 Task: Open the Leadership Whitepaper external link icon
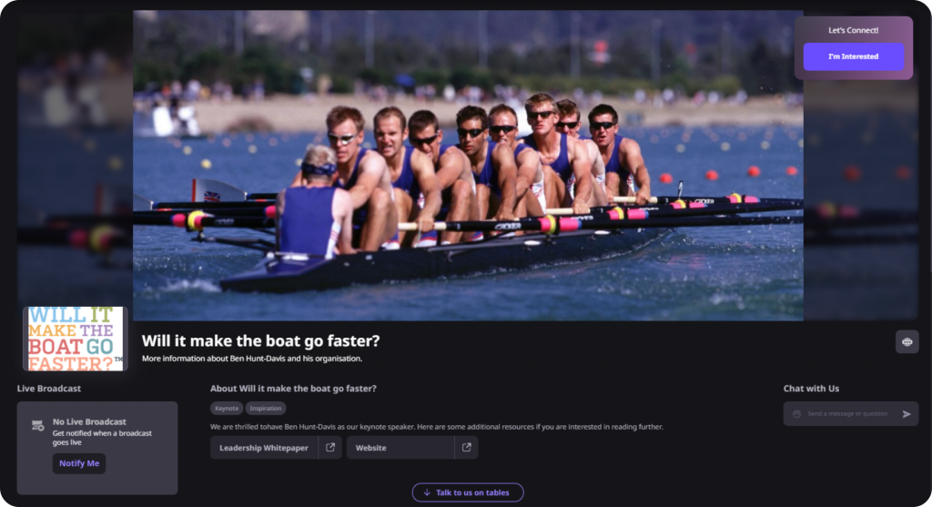329,448
